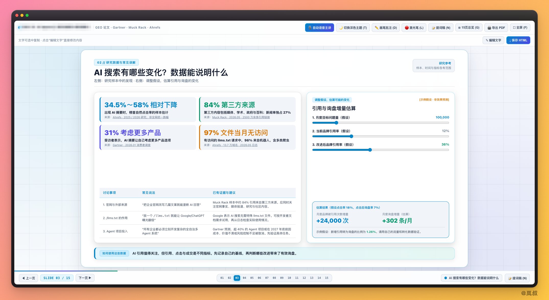This screenshot has width=549, height=300.
Task: Click the 02 // 研究数据与常见误解 tag
Action: coord(116,63)
